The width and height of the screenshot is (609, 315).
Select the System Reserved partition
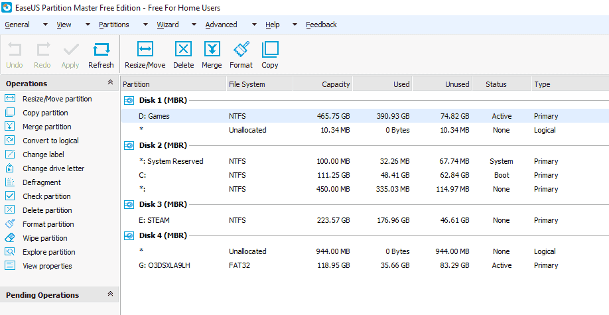coord(365,161)
